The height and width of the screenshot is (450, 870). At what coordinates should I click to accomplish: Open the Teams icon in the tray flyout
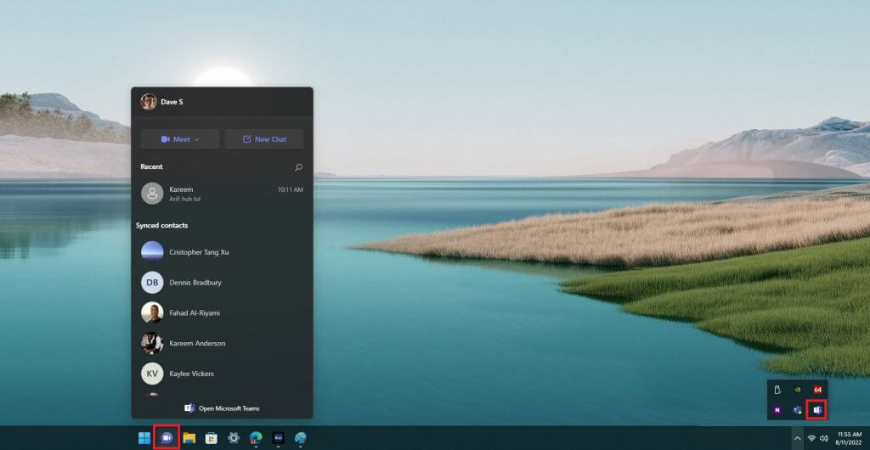pos(816,409)
